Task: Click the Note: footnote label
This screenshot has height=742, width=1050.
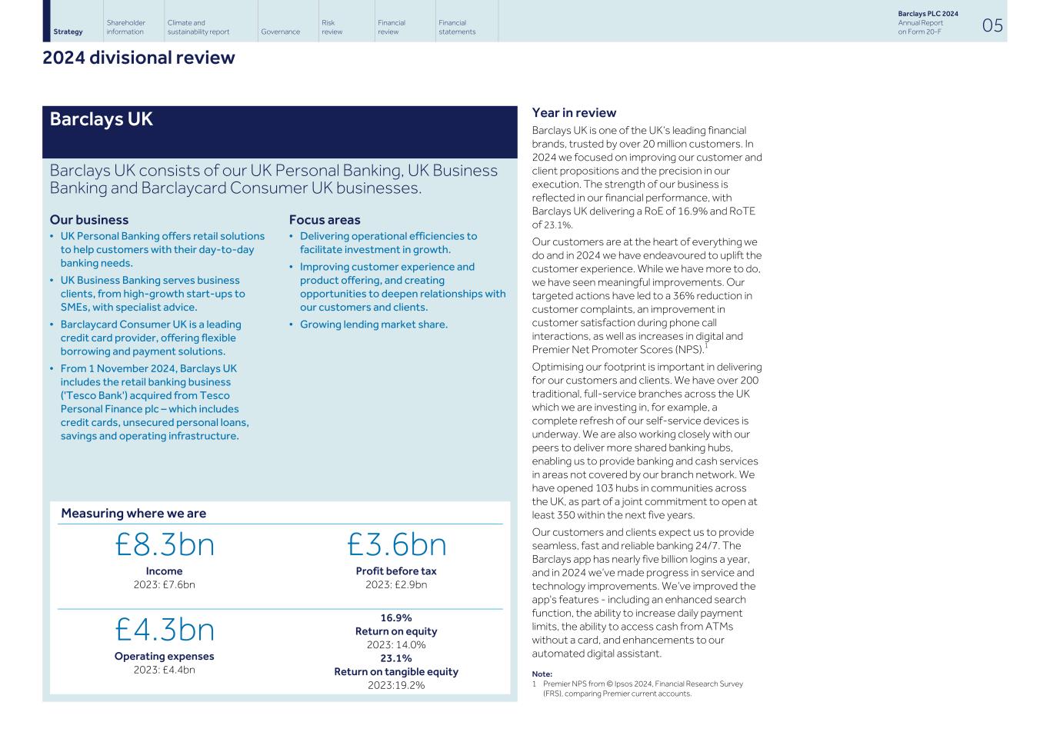Action: 542,674
